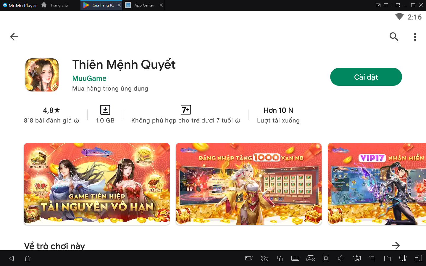Image resolution: width=426 pixels, height=266 pixels.
Task: Expand the 'Về trò chơi này' arrow
Action: pos(396,246)
